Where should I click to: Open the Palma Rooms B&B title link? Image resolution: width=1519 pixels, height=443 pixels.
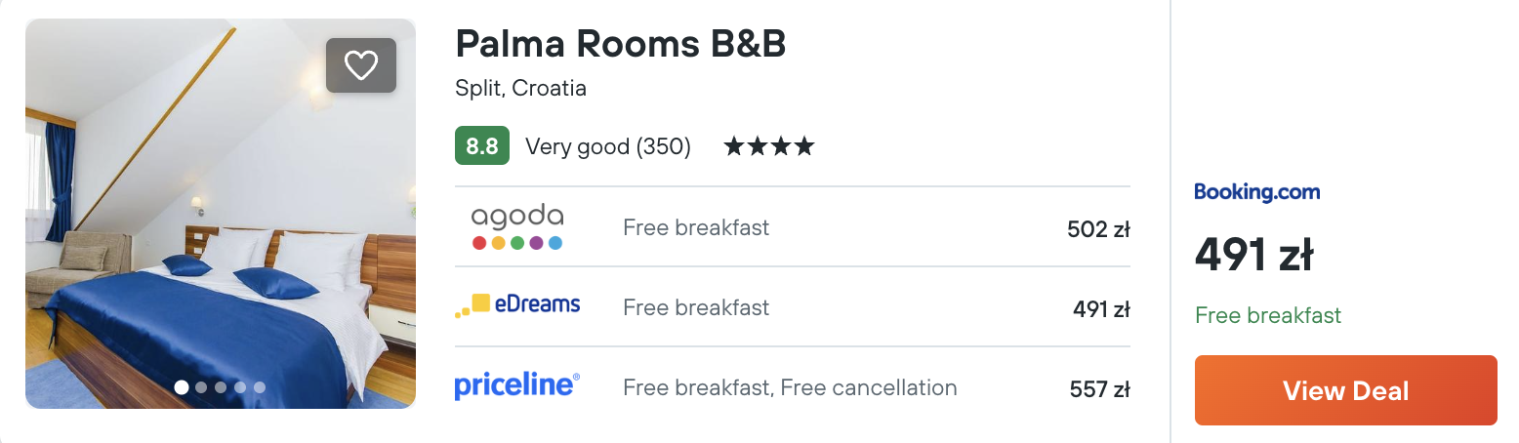[621, 44]
